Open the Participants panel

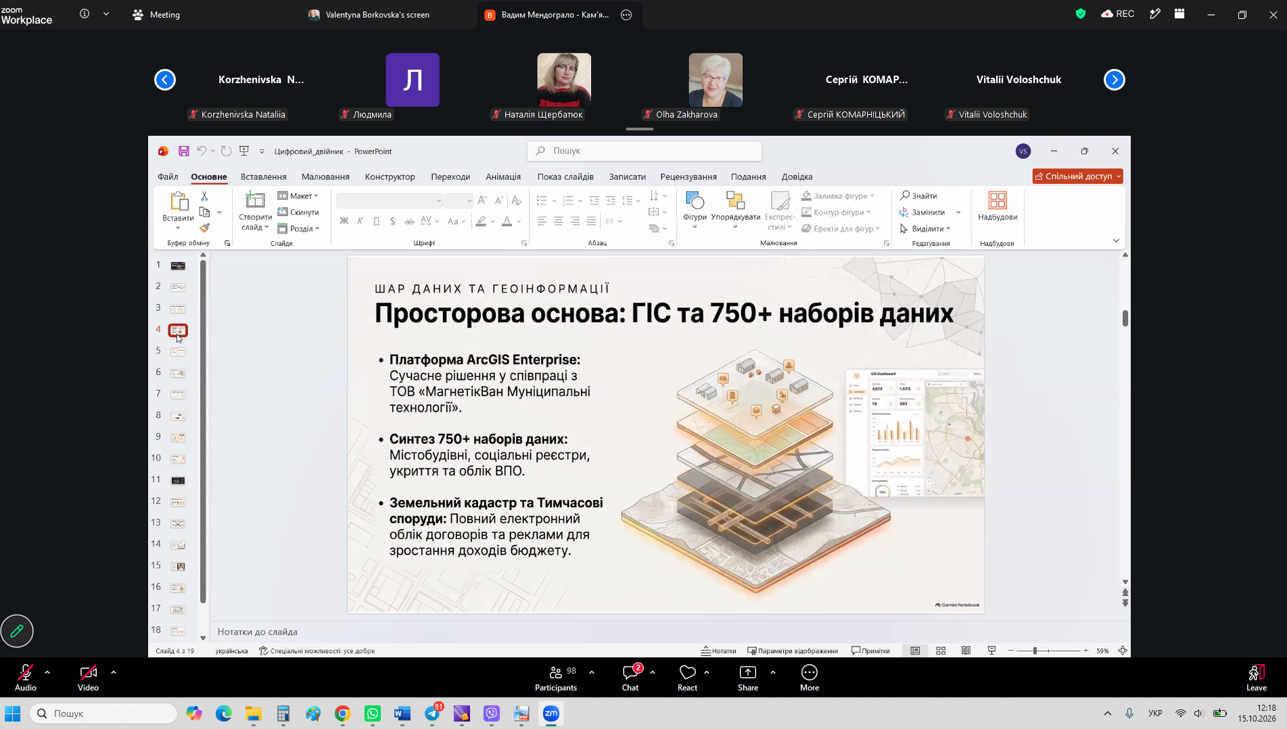tap(556, 678)
